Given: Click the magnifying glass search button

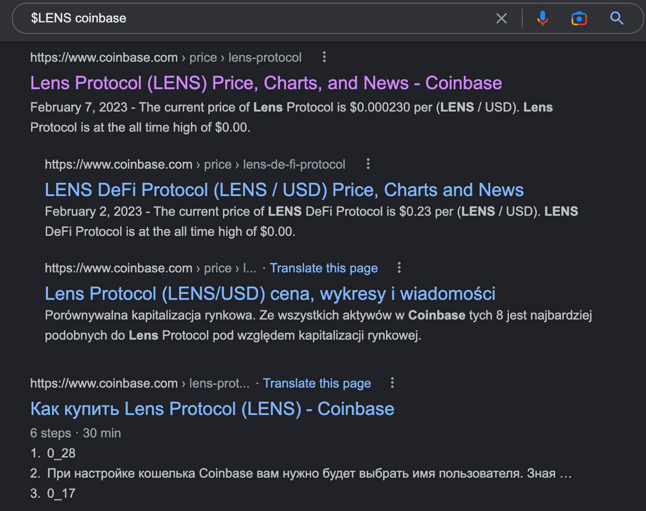Looking at the screenshot, I should pyautogui.click(x=617, y=18).
